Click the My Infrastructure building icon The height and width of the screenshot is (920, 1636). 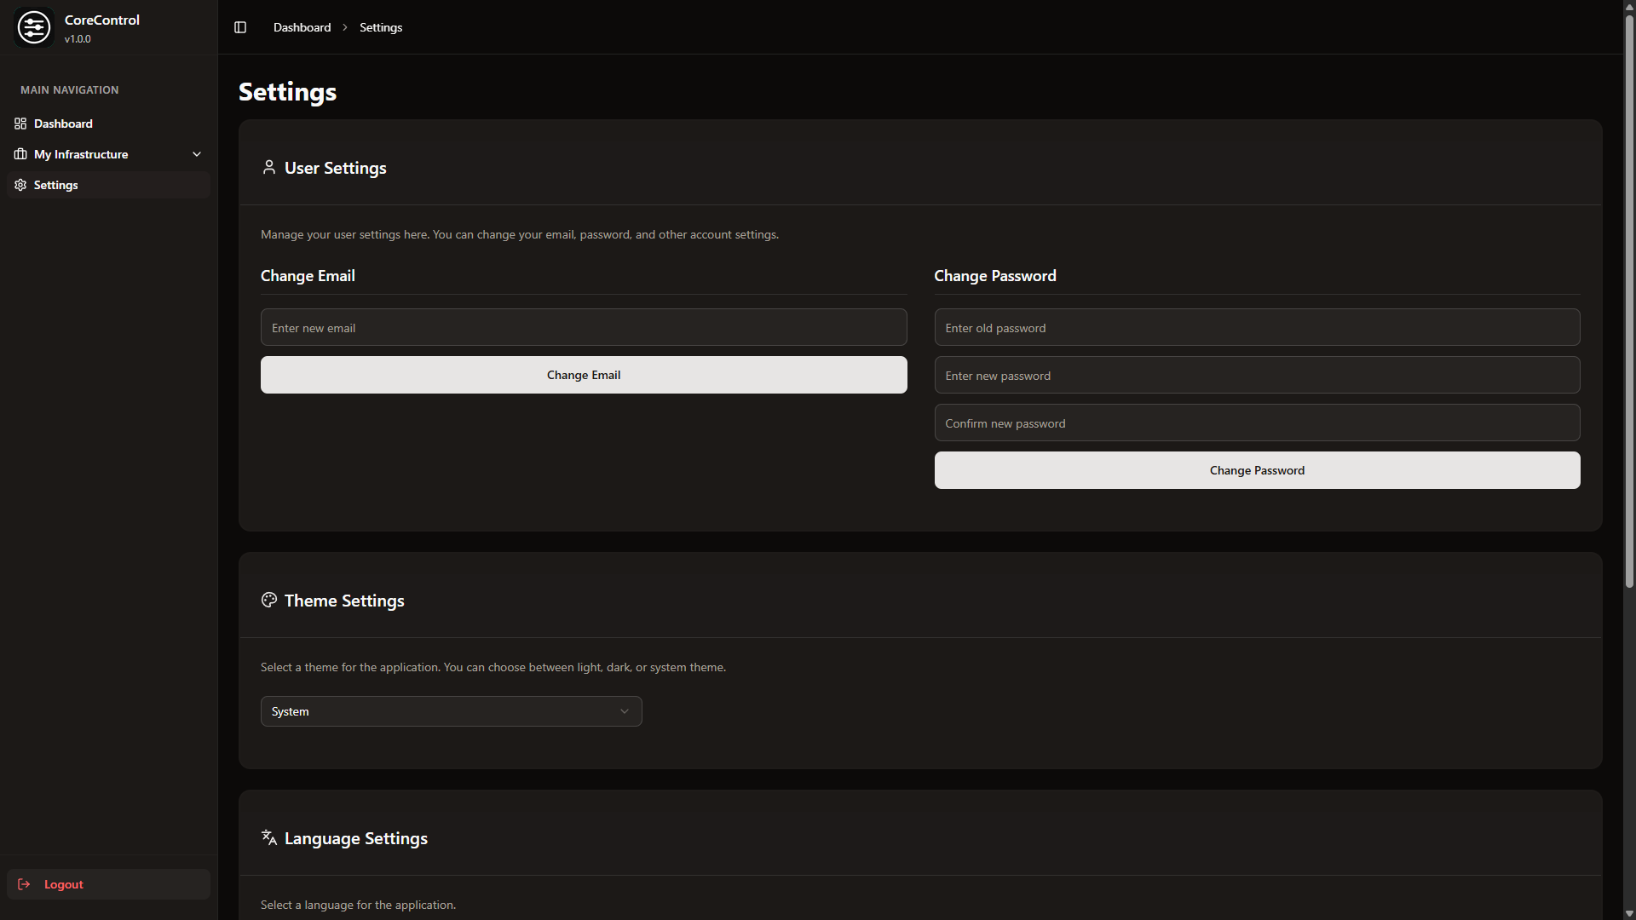click(20, 154)
